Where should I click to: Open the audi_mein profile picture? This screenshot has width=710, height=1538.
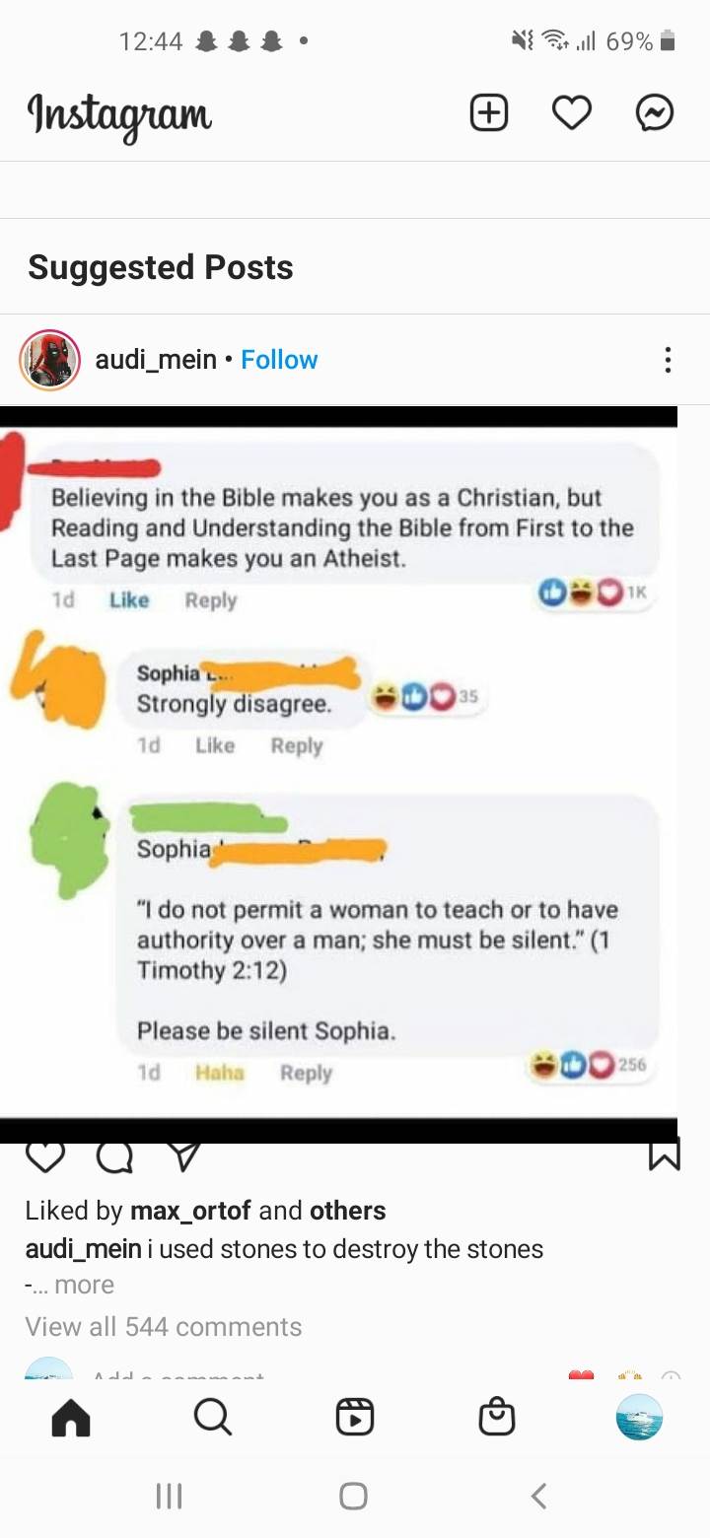click(49, 360)
